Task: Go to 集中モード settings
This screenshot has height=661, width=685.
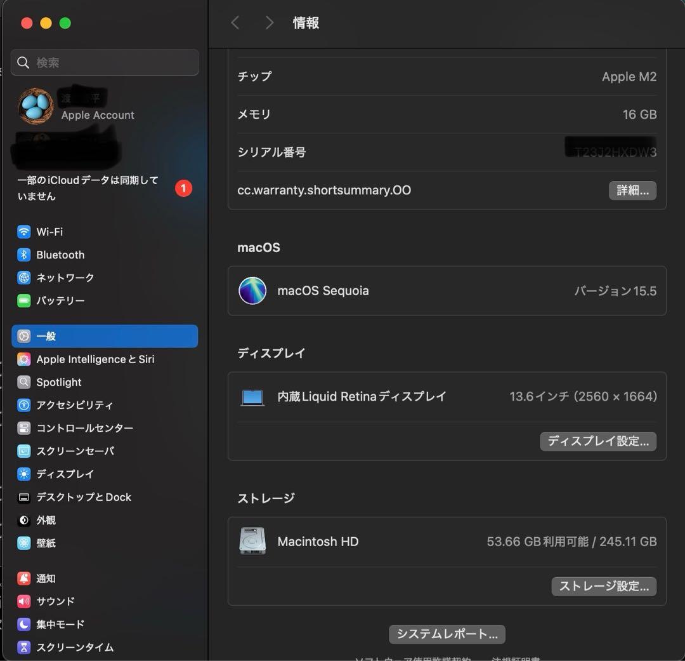Action: [x=60, y=624]
